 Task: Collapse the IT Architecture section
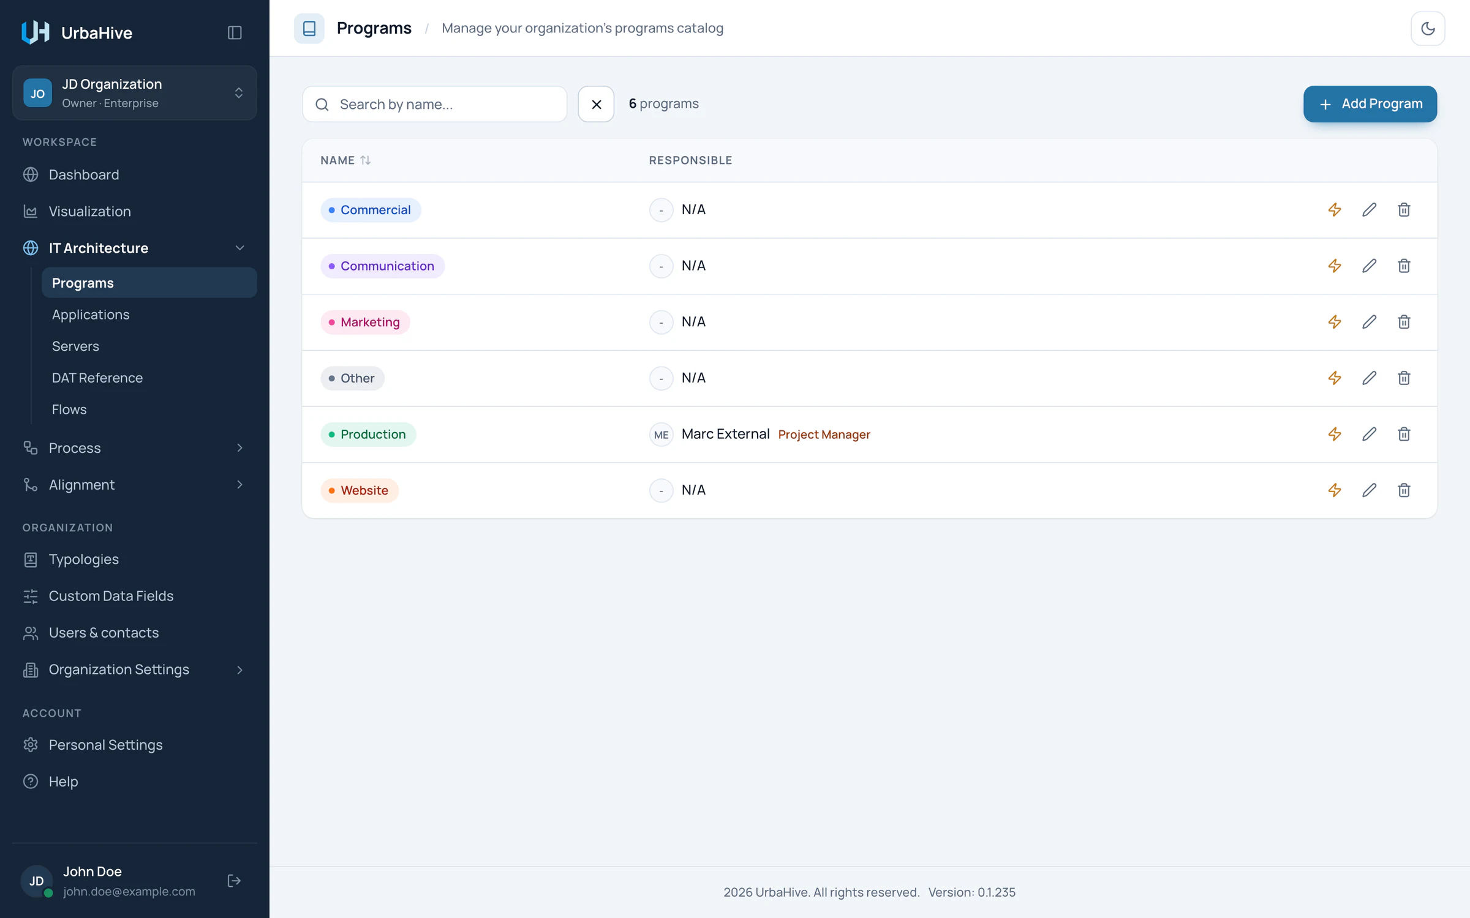tap(135, 248)
